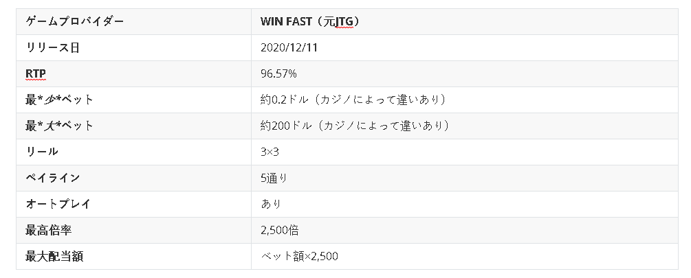Click the 最*少*ベット label

click(59, 100)
